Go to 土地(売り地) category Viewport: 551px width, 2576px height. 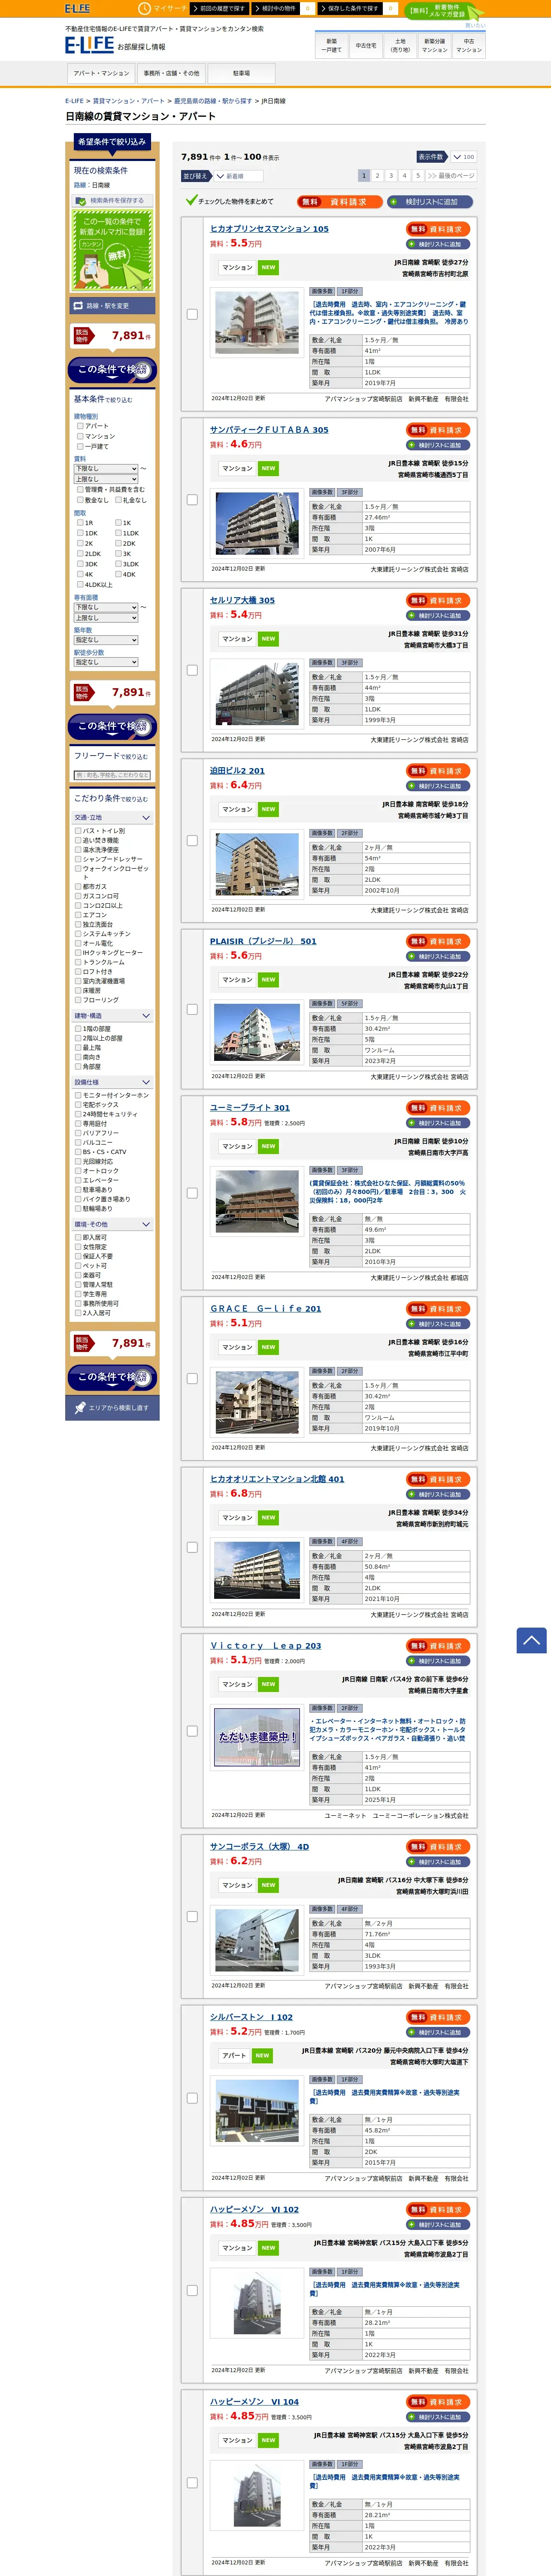tap(400, 46)
